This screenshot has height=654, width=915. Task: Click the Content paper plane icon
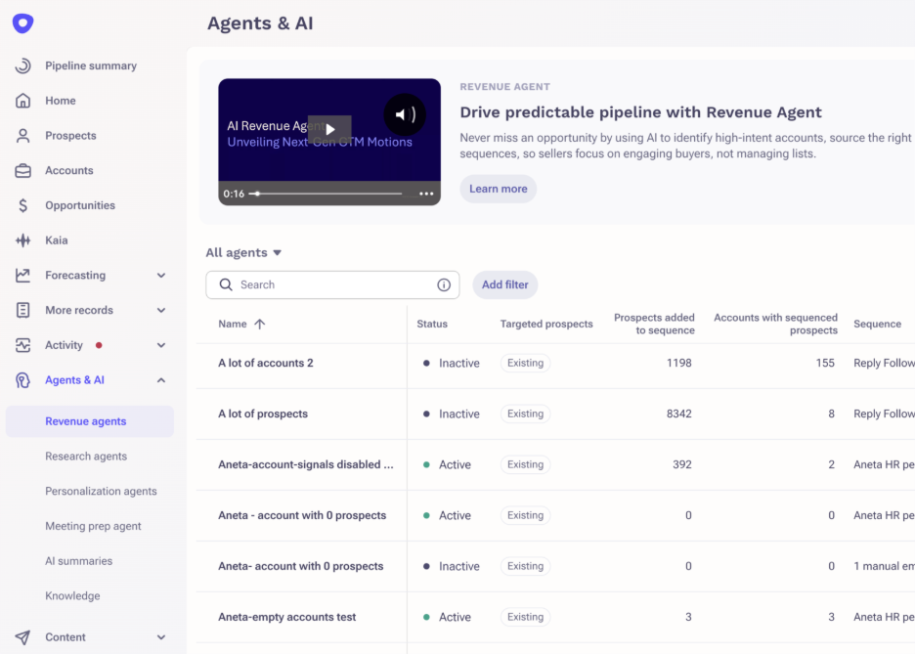(22, 637)
